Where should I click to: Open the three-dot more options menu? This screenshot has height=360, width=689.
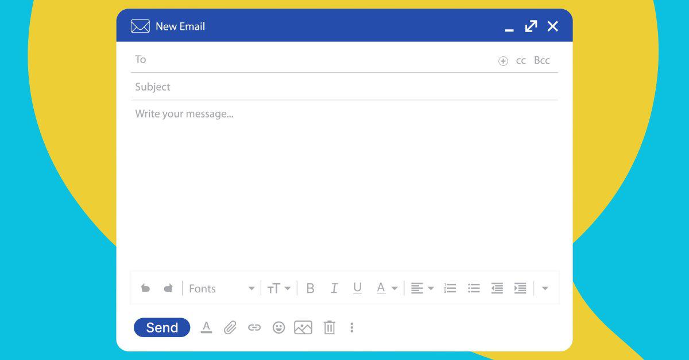pos(352,328)
